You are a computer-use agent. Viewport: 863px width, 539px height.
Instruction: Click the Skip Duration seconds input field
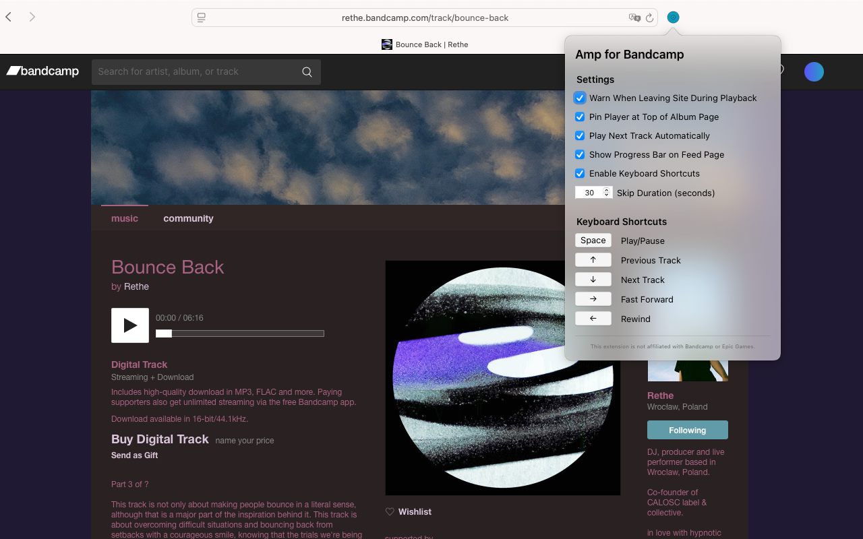[590, 192]
